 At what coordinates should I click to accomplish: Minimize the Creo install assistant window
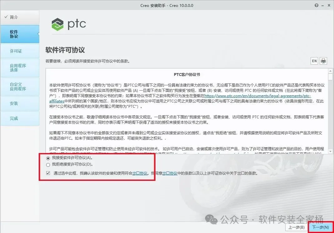click(x=323, y=6)
